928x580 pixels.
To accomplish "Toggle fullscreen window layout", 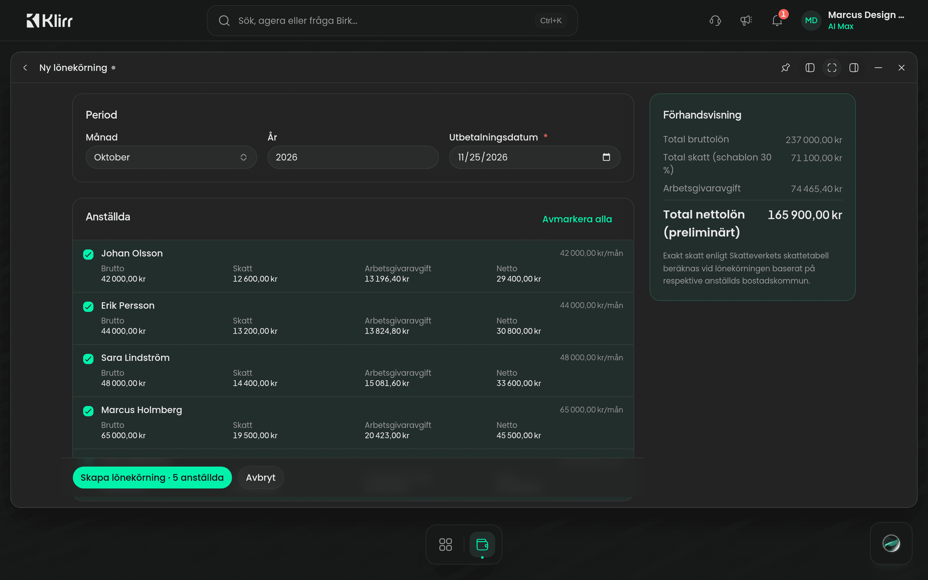I will (832, 68).
